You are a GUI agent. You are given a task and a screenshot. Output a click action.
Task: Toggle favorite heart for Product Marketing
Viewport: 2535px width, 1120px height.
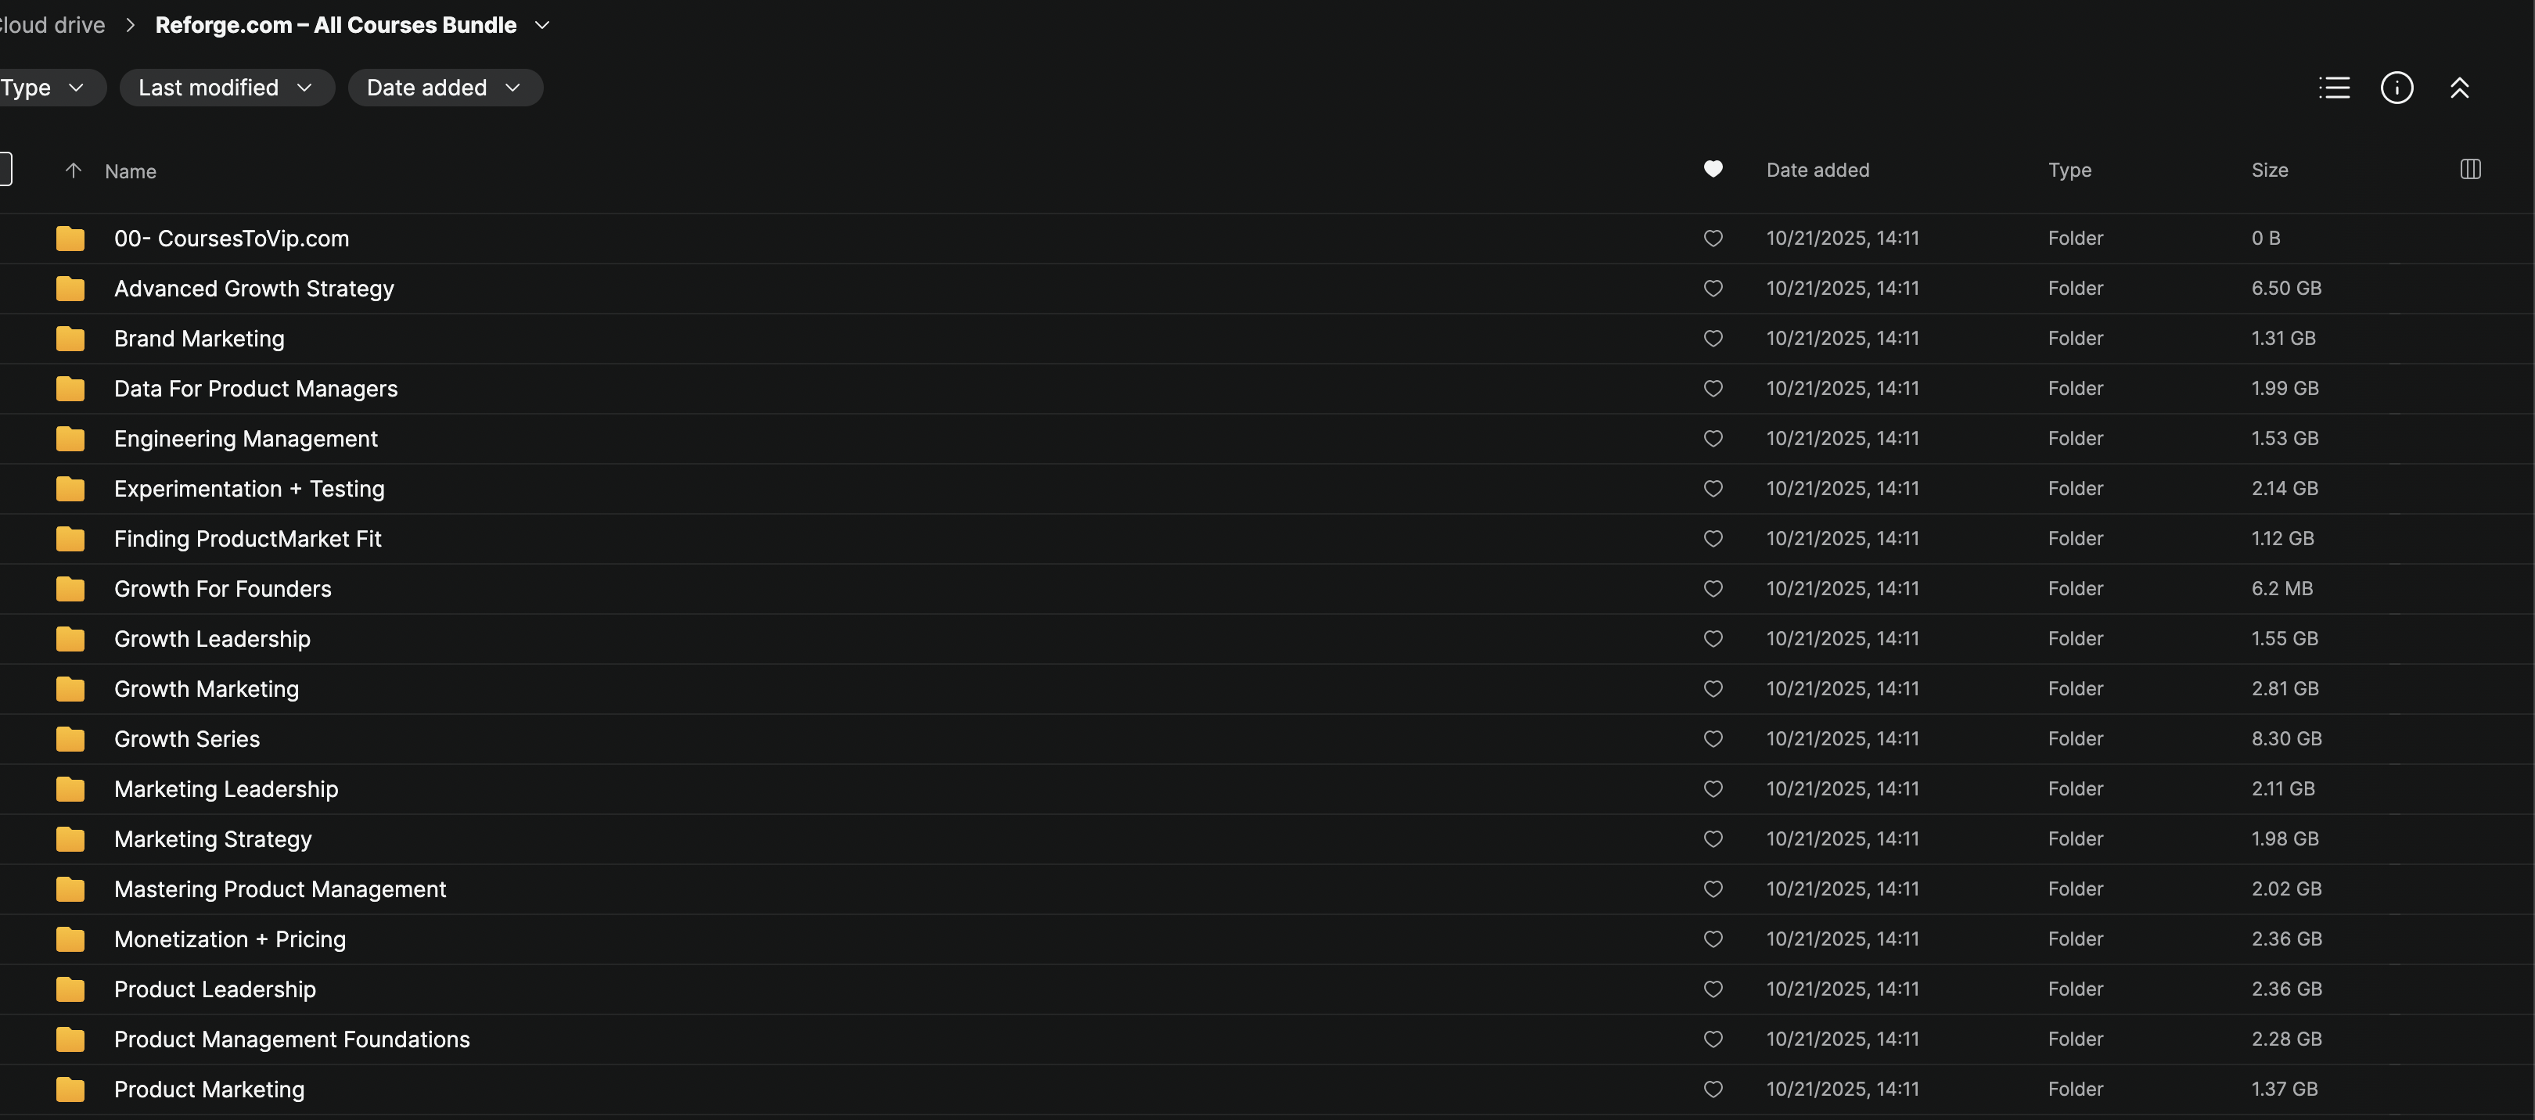coord(1713,1089)
